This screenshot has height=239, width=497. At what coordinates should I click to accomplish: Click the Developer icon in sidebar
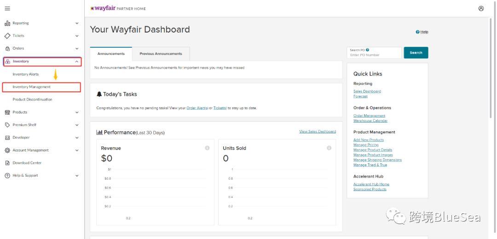7,138
